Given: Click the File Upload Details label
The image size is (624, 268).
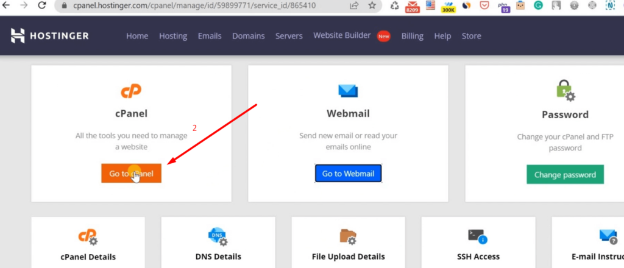Looking at the screenshot, I should (x=348, y=256).
